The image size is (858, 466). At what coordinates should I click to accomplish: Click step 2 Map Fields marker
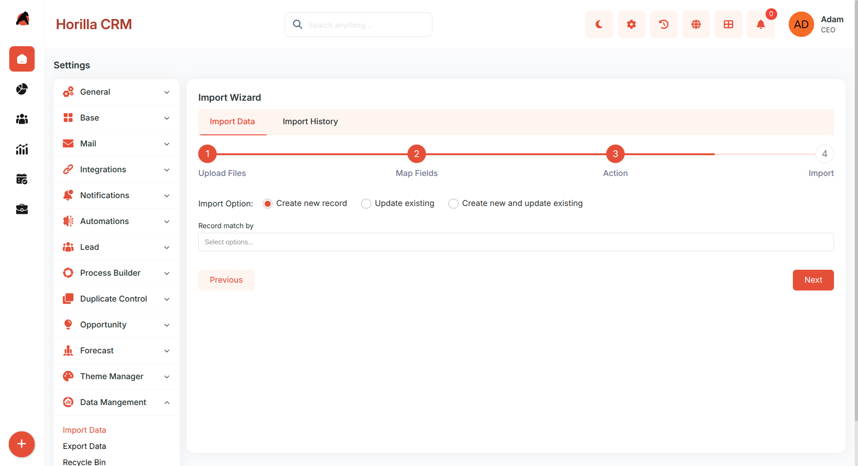coord(417,154)
